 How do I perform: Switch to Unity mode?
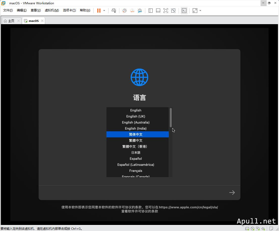pyautogui.click(x=173, y=11)
